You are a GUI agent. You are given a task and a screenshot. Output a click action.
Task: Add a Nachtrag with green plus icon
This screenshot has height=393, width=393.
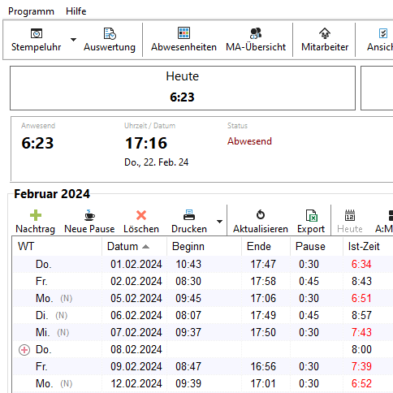[36, 215]
